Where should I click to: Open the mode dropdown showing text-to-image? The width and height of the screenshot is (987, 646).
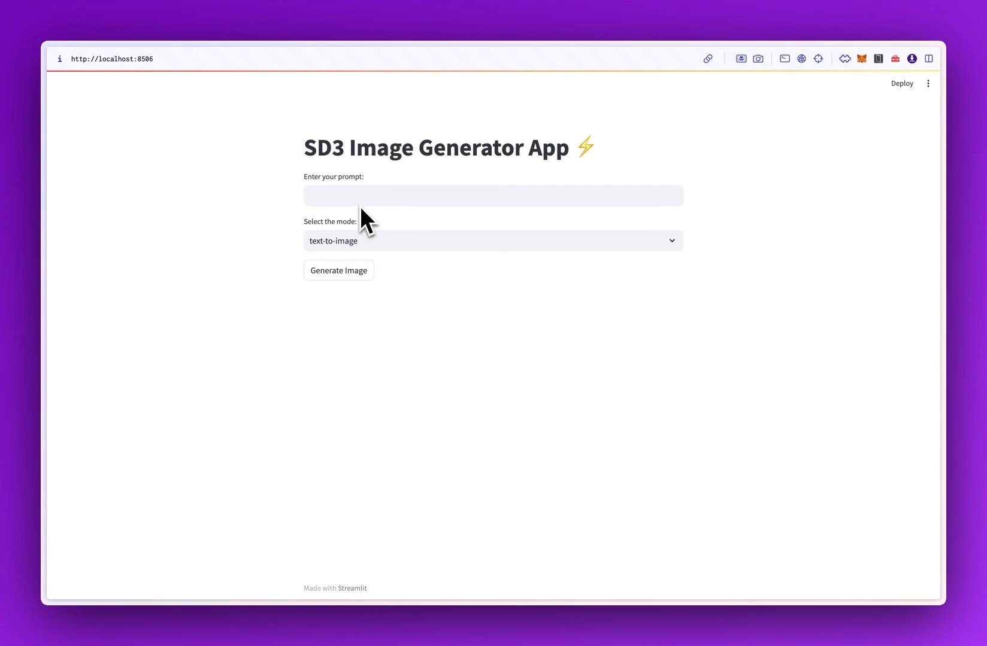[x=493, y=240]
